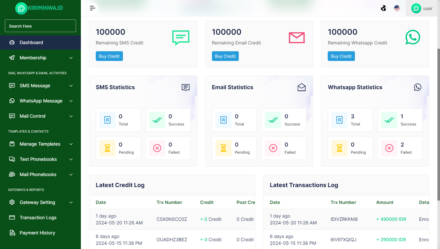
Task: Expand the Gateway Setting chevron
Action: click(71, 202)
